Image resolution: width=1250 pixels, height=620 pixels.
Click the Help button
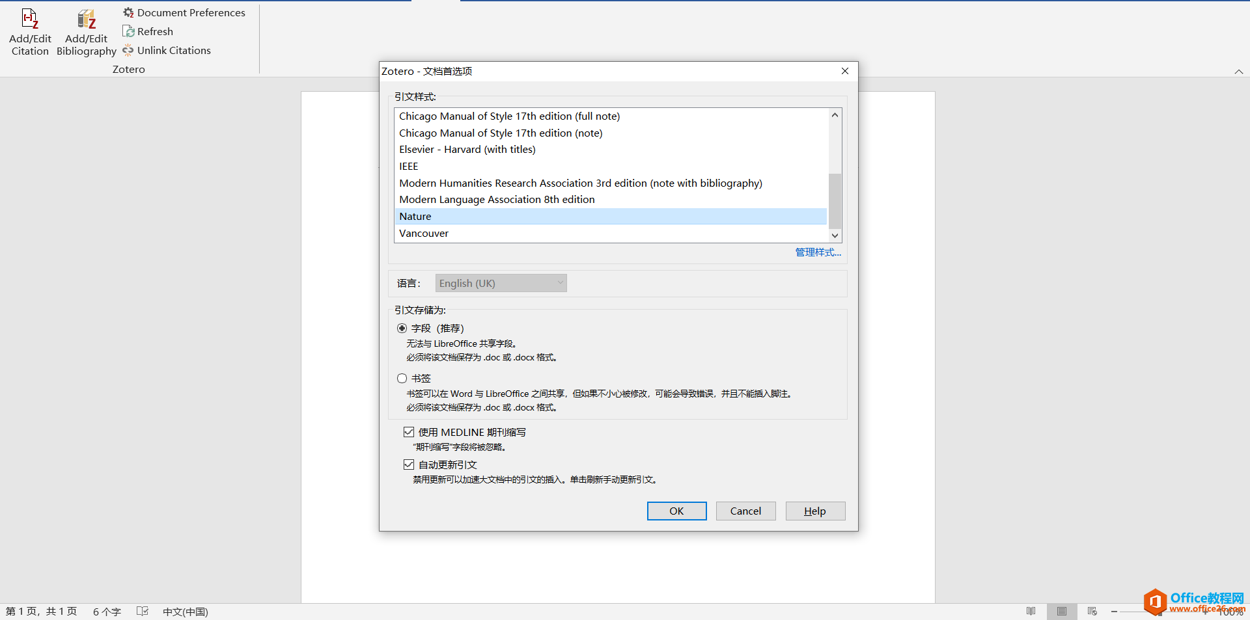click(815, 511)
